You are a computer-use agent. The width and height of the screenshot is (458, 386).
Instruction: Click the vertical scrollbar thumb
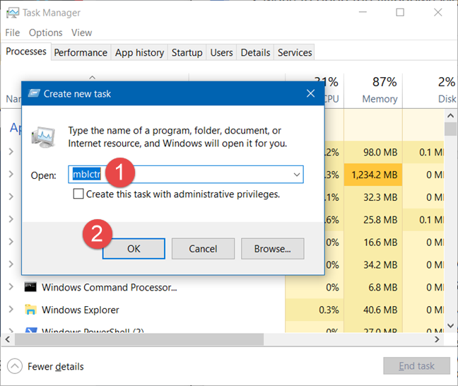pyautogui.click(x=450, y=129)
